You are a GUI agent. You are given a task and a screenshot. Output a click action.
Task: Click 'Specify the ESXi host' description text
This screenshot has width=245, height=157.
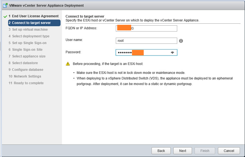click(x=132, y=20)
